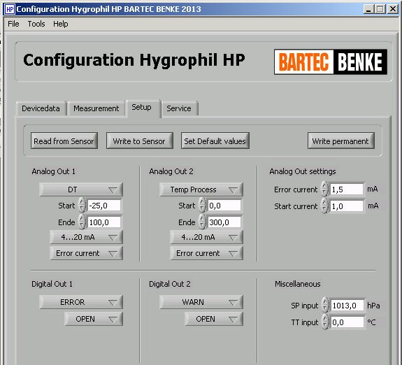Click Error current field 1,5
Image resolution: width=402 pixels, height=365 pixels.
[347, 189]
